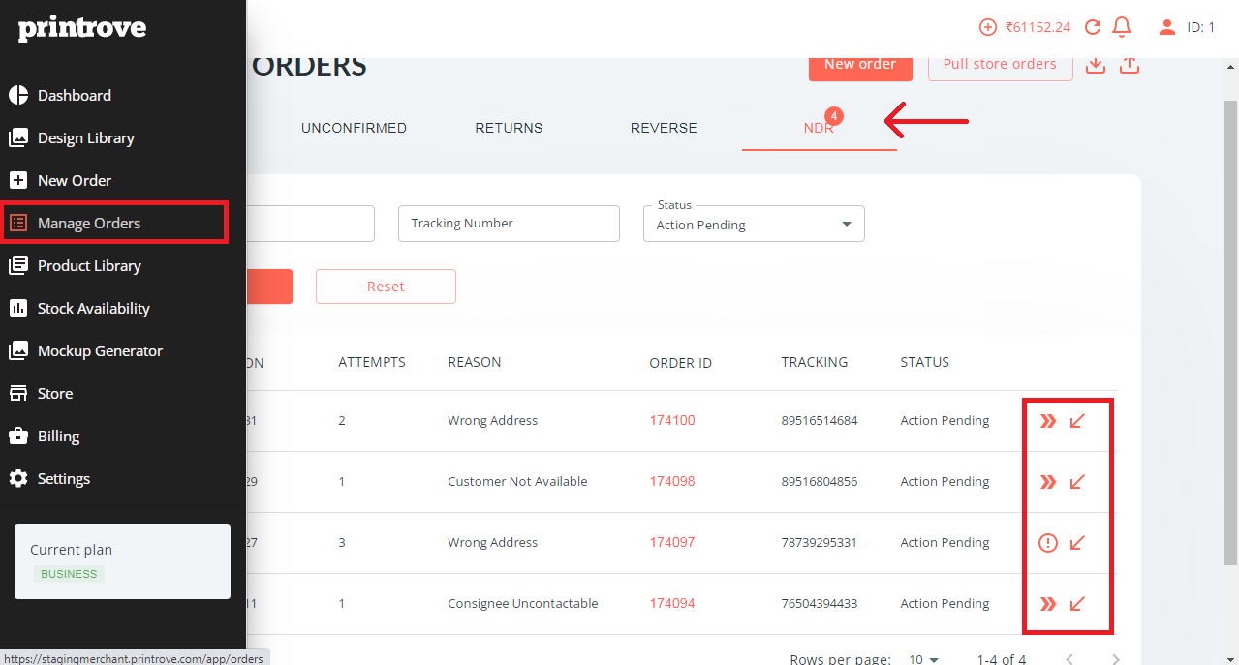Refresh the wallet balance
Image resolution: width=1239 pixels, height=665 pixels.
coord(1093,27)
